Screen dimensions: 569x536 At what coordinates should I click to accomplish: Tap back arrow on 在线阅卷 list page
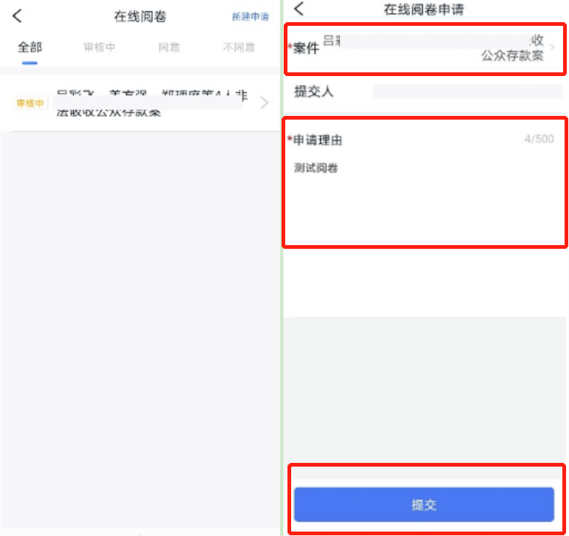tap(18, 16)
